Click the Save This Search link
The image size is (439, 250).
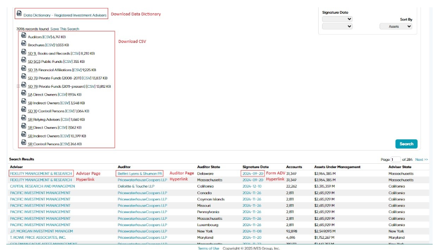coord(65,29)
